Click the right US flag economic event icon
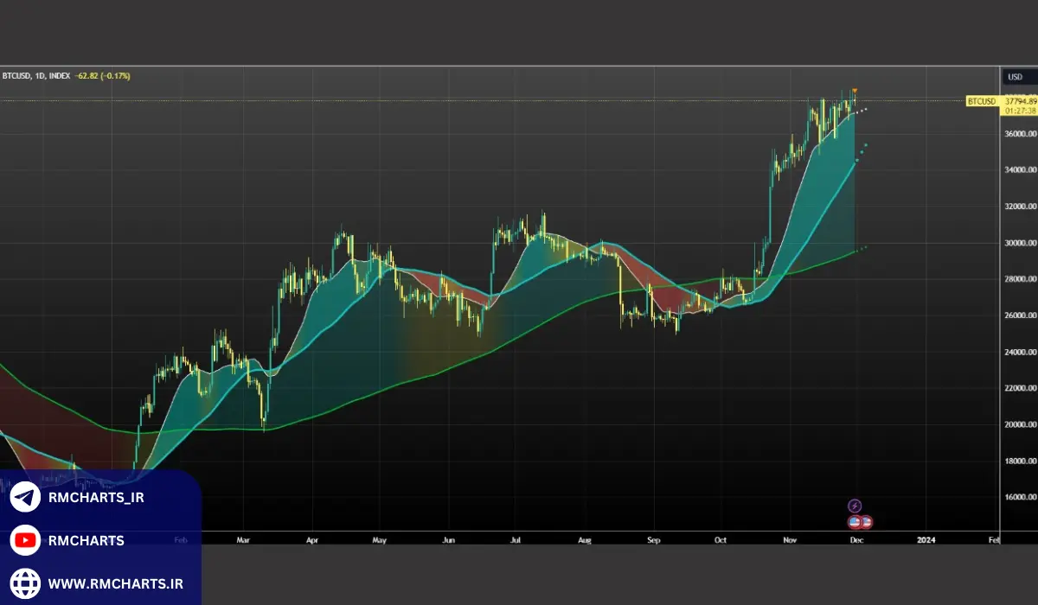Image resolution: width=1038 pixels, height=605 pixels. tap(866, 522)
